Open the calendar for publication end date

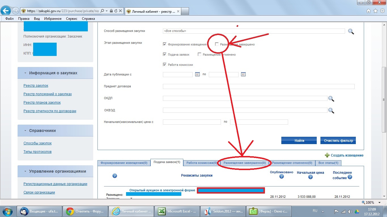(243, 75)
